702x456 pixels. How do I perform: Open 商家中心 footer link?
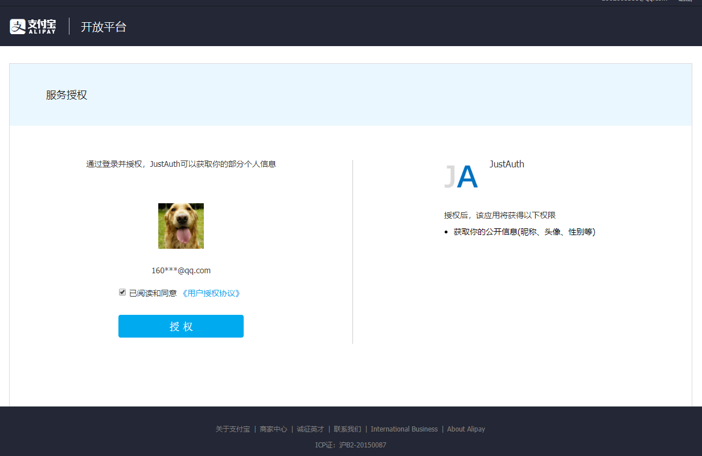pyautogui.click(x=273, y=429)
